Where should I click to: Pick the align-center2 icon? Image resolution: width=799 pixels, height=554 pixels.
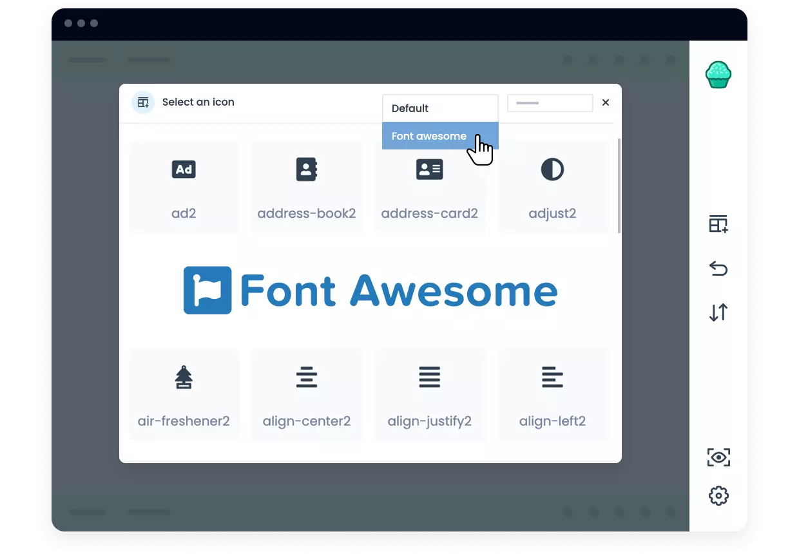(307, 394)
